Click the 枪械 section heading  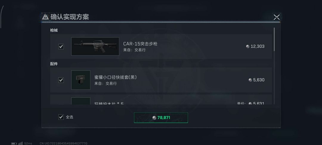pos(54,30)
